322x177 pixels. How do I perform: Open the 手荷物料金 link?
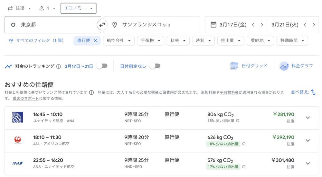coord(229,92)
